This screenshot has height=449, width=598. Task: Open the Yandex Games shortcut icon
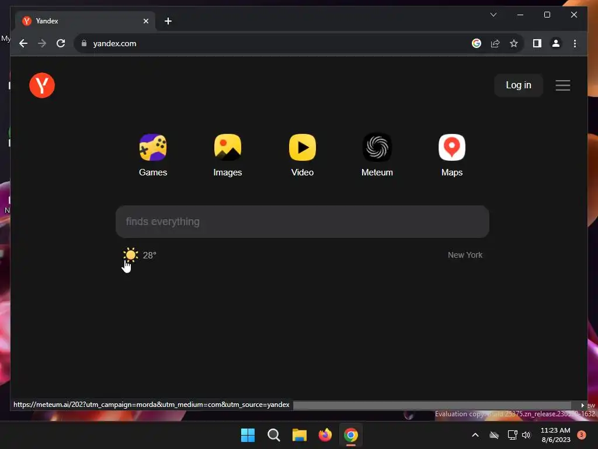pyautogui.click(x=153, y=147)
